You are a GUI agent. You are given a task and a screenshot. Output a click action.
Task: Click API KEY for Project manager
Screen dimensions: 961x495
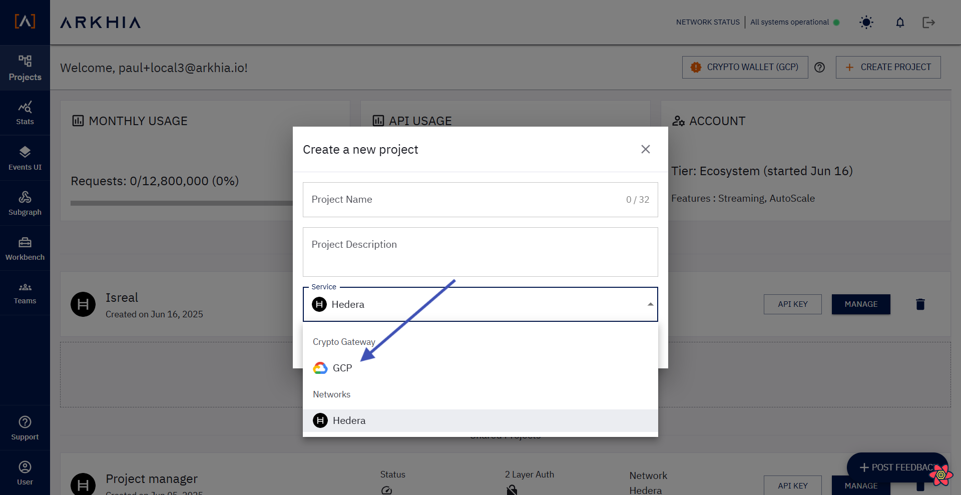pyautogui.click(x=793, y=485)
